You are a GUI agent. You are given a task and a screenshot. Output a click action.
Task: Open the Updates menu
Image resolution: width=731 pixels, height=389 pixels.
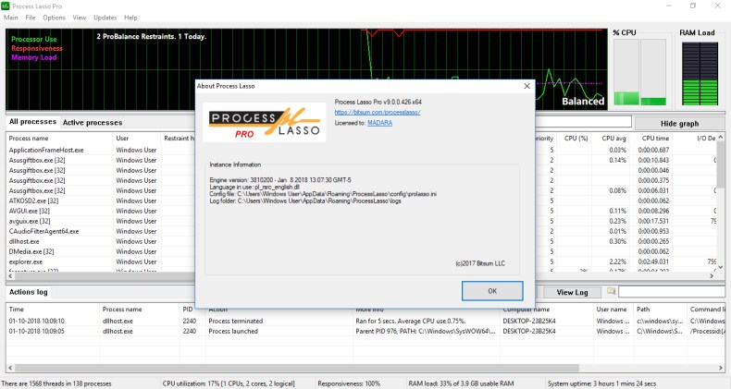105,18
